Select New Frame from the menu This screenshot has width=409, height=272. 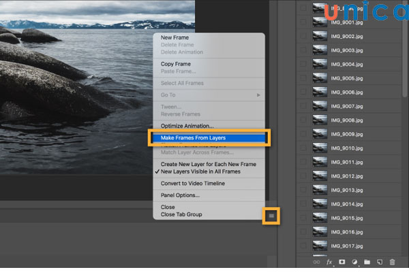177,39
